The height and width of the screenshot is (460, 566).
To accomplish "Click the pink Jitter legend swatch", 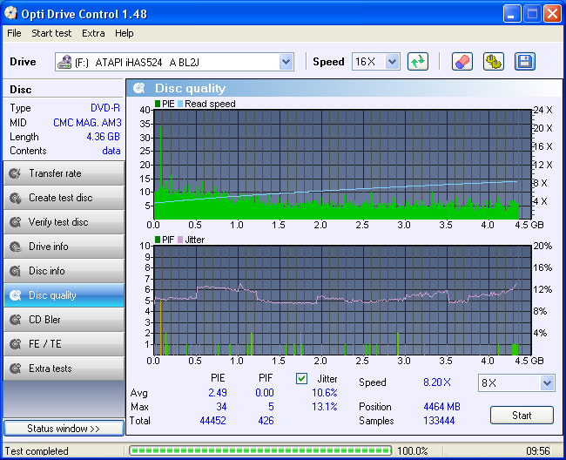I will coord(180,240).
